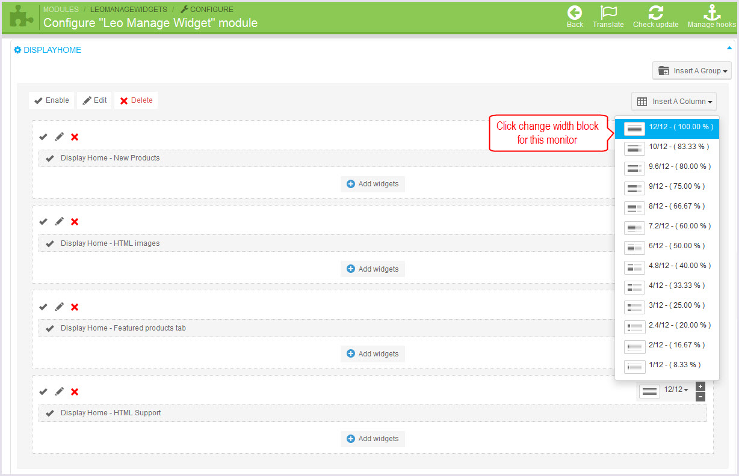Toggle checkmark above Featured products tab row
The image size is (739, 476).
tap(43, 307)
